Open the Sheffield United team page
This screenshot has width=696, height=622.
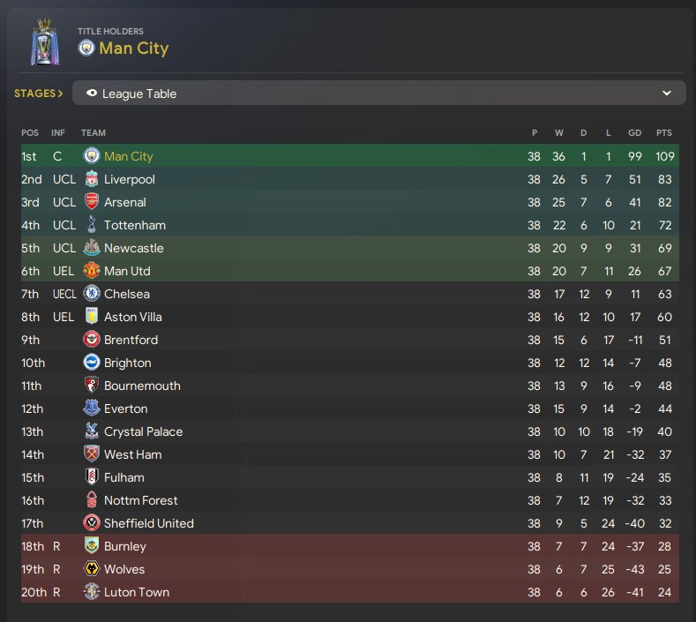coord(148,523)
